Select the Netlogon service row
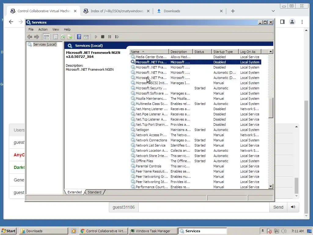The height and width of the screenshot is (235, 313). 196,130
